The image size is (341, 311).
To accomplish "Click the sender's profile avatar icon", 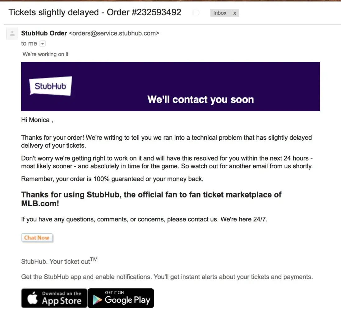I will (x=12, y=33).
